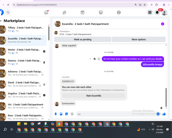Click the Marketplace back arrow
The image size is (172, 138).
point(1,21)
